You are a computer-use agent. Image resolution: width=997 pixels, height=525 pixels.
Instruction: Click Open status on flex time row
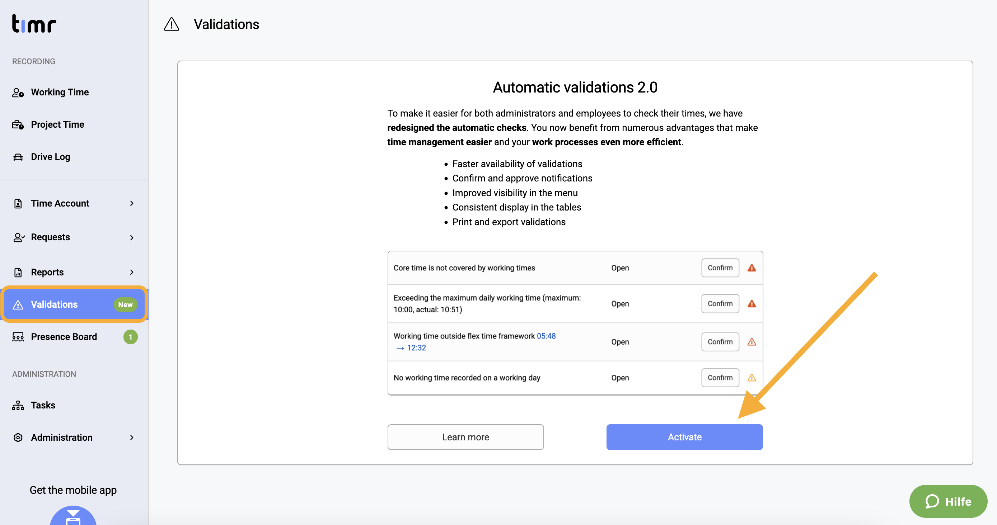pyautogui.click(x=620, y=342)
